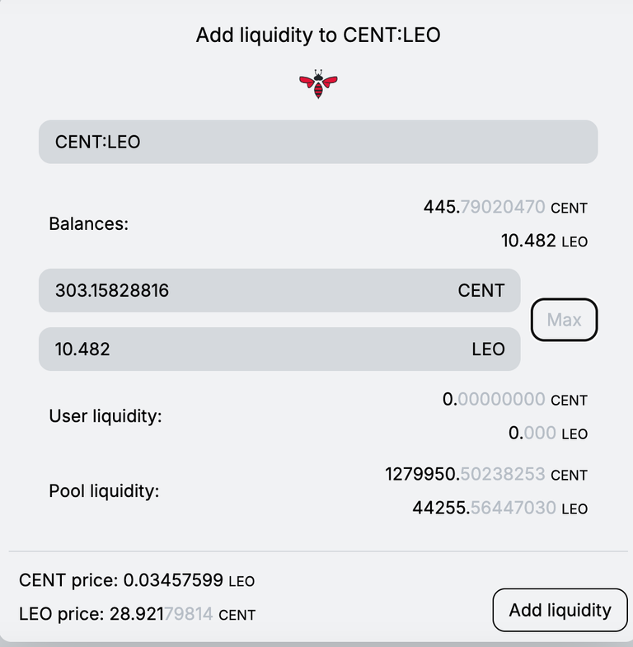Viewport: 633px width, 647px height.
Task: Click the 445.79020470 CENT balance
Action: [x=505, y=207]
